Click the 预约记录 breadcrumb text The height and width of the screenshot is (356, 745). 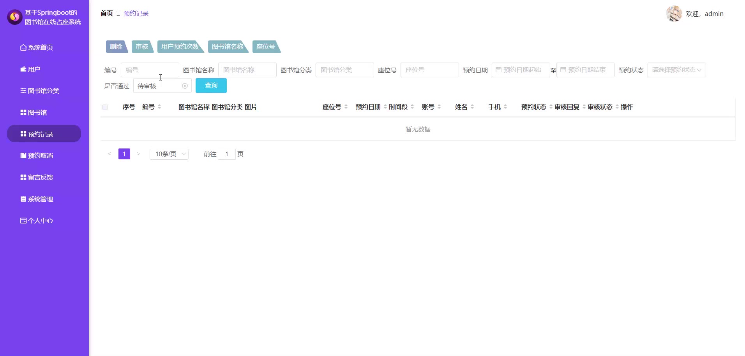pyautogui.click(x=136, y=14)
